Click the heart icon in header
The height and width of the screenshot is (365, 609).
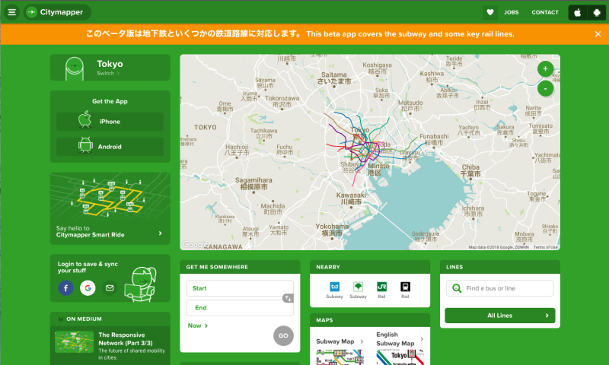tap(490, 12)
